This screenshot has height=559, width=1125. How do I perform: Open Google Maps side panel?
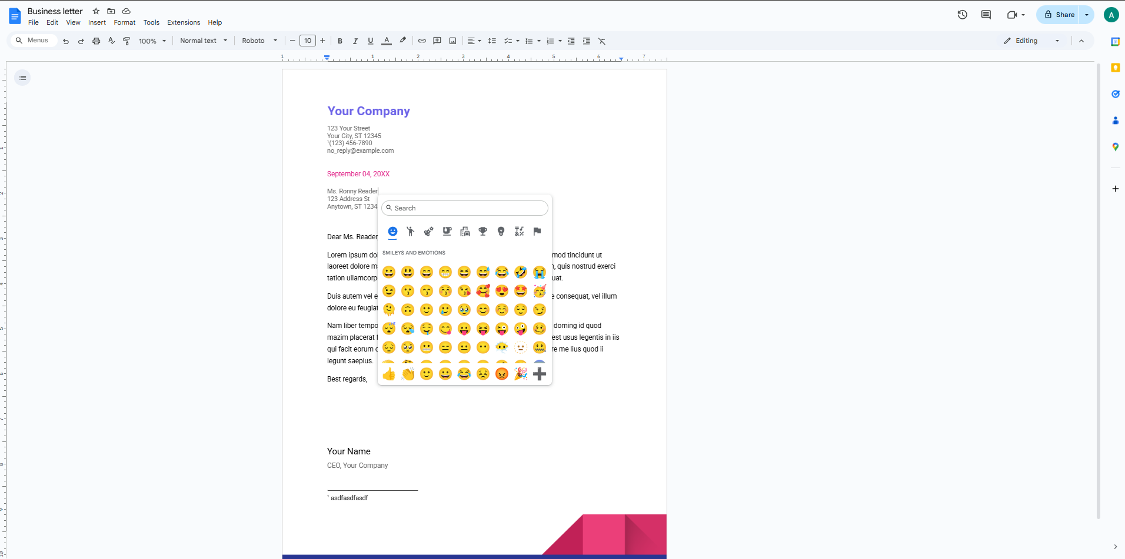[x=1115, y=147]
